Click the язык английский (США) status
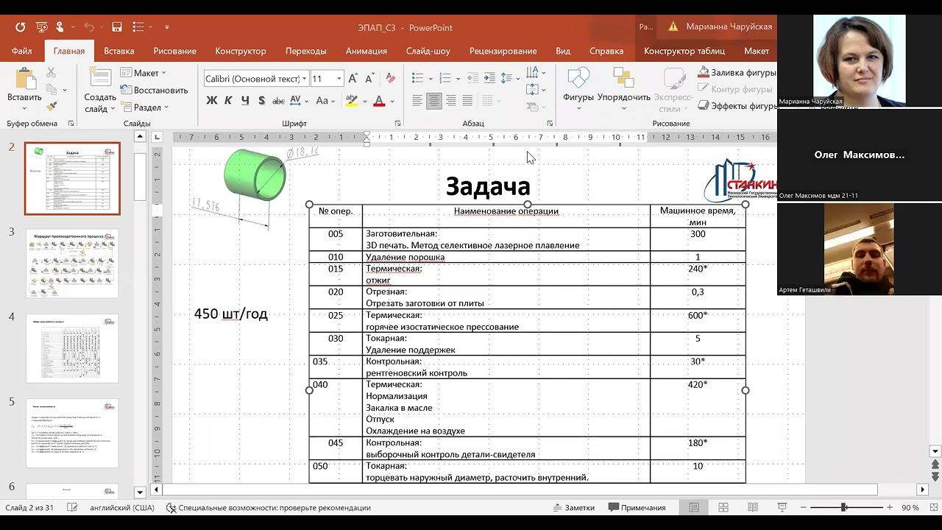 122,508
